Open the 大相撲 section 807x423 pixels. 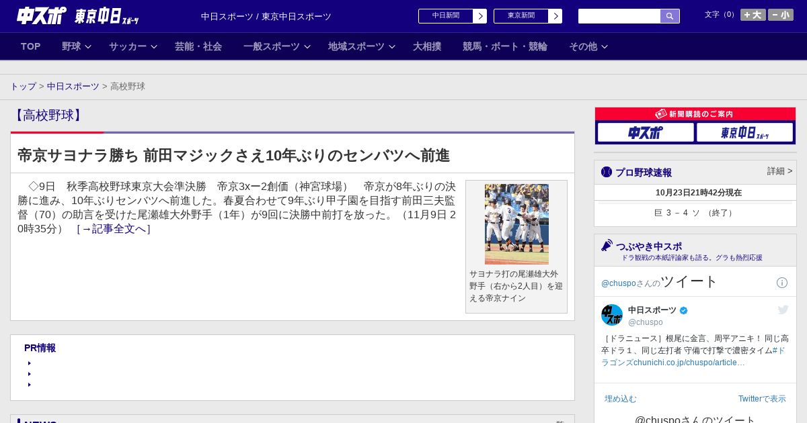click(x=427, y=46)
